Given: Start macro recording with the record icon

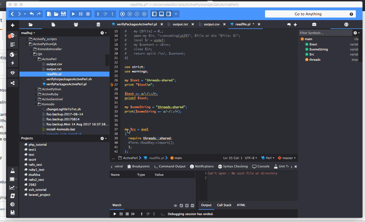Looking at the screenshot, I should 123,14.
